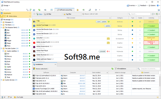
Task: Open the Feedback menu
Action: (x=142, y=5)
